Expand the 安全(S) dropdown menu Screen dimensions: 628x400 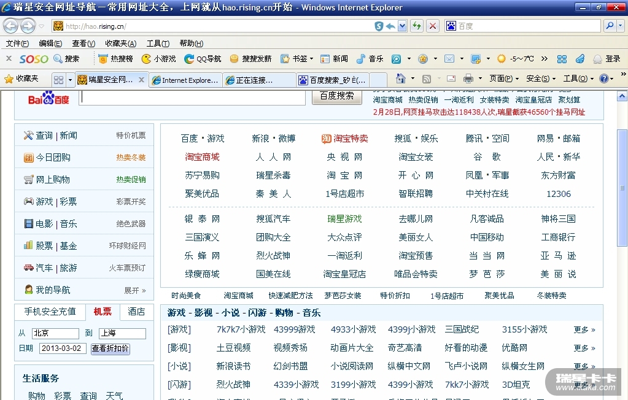point(540,79)
